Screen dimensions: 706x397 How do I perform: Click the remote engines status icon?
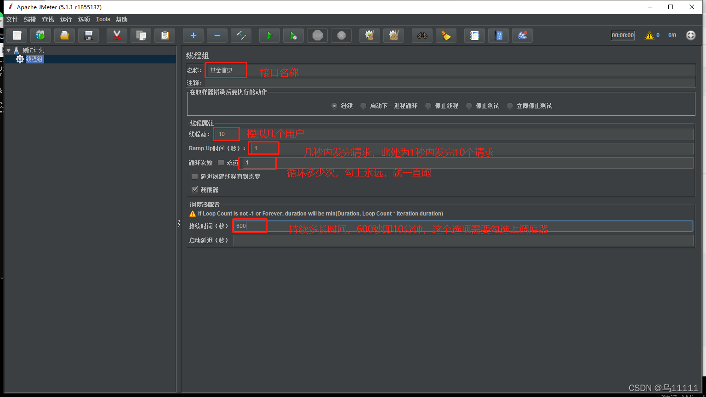pyautogui.click(x=691, y=35)
